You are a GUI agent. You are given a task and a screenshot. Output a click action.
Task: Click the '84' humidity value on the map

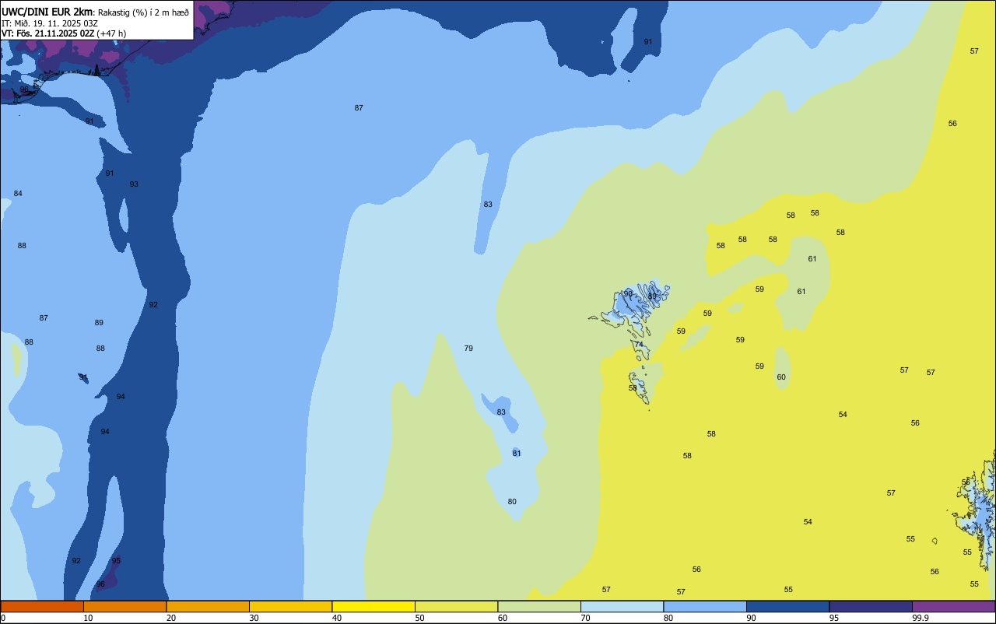coord(18,194)
